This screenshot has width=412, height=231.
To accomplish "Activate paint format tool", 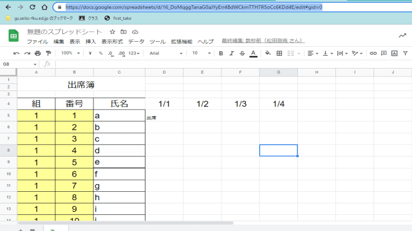I will (48, 53).
